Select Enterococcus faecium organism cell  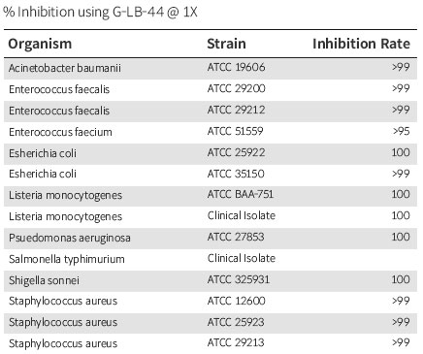tap(60, 132)
